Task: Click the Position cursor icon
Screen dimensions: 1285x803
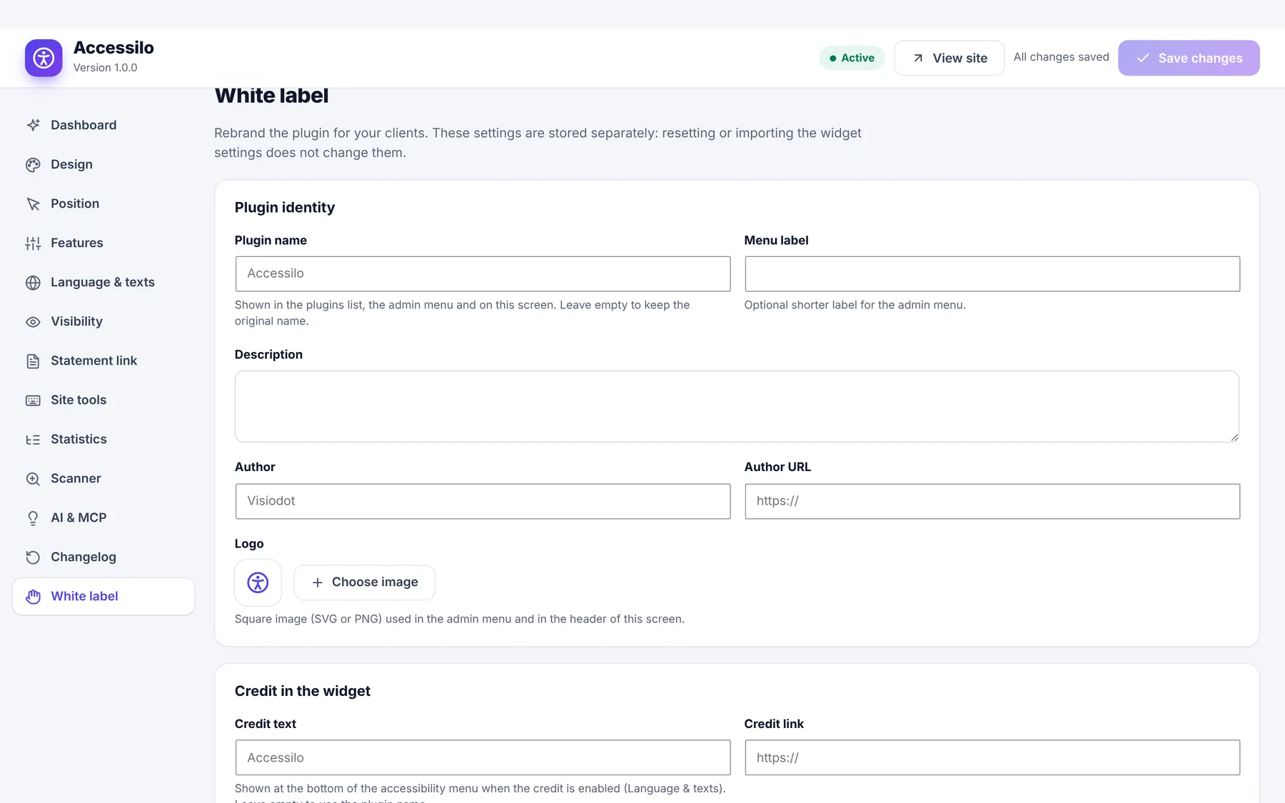Action: coord(33,203)
